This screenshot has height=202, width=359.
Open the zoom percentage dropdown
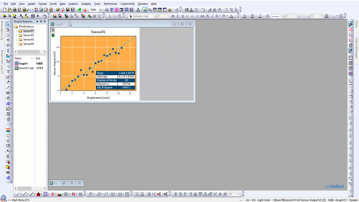tap(100, 10)
